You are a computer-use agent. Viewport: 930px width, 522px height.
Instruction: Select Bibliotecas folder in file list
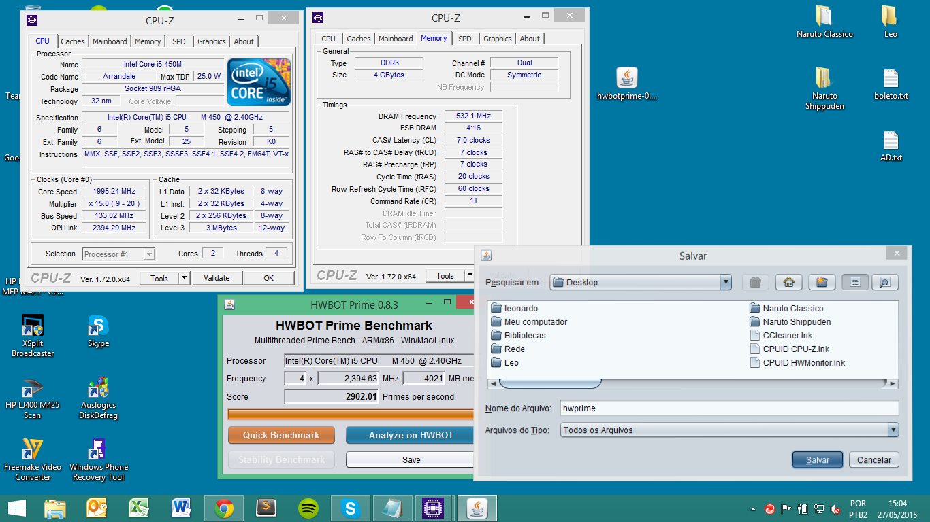(518, 336)
